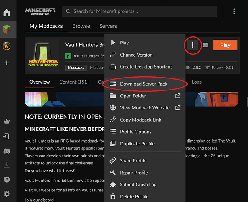
Task: Open the top-right three-dot menu
Action: point(234,11)
